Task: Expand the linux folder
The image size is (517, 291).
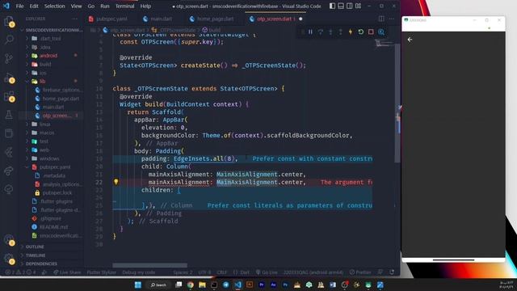Action: click(45, 124)
